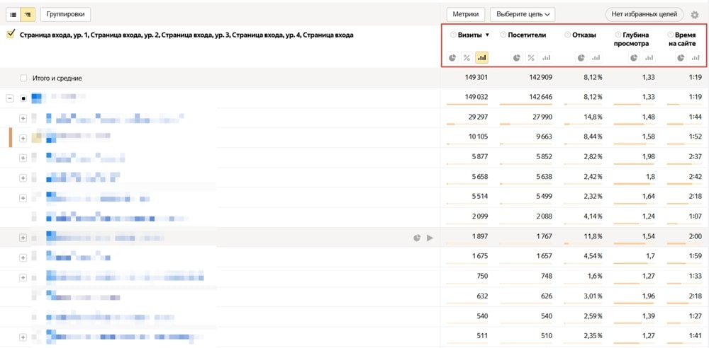
Task: Open the Выберите цель dropdown
Action: pos(523,14)
